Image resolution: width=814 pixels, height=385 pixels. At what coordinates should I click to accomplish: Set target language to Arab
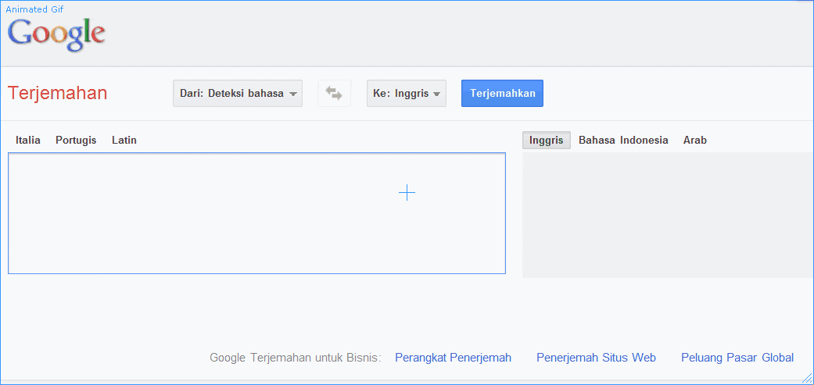coord(694,140)
